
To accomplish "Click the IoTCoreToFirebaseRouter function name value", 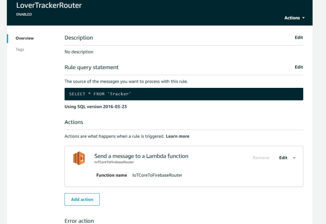I will coord(157,175).
